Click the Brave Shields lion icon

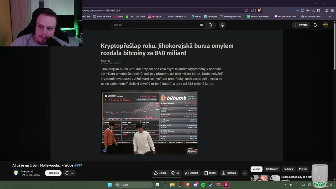[259, 10]
